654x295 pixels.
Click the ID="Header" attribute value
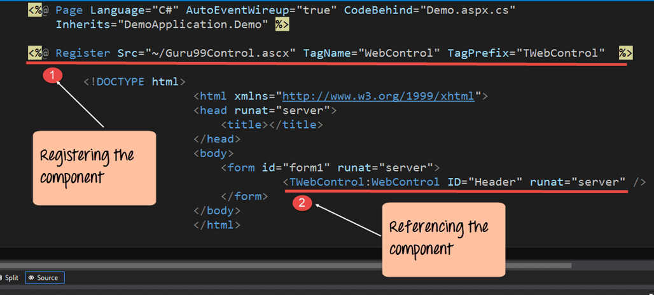(x=496, y=182)
